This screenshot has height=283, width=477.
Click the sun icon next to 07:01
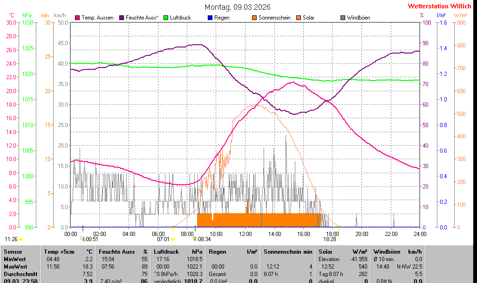(173, 239)
